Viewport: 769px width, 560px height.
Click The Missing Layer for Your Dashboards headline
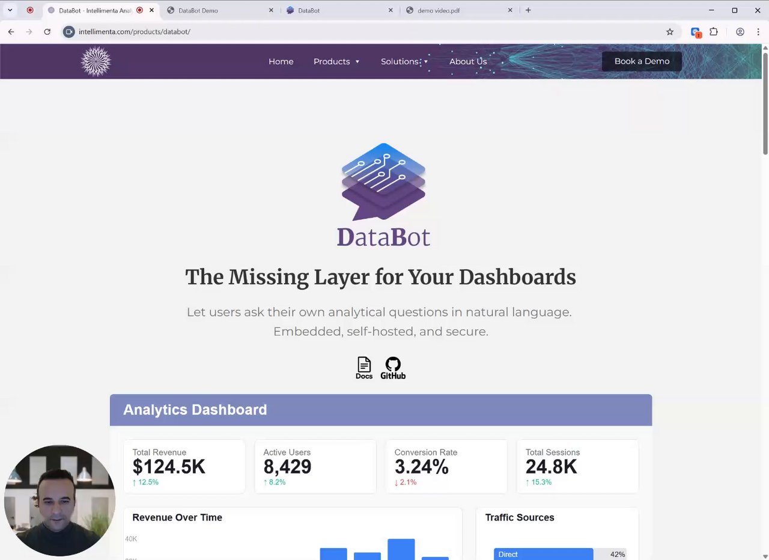tap(380, 277)
